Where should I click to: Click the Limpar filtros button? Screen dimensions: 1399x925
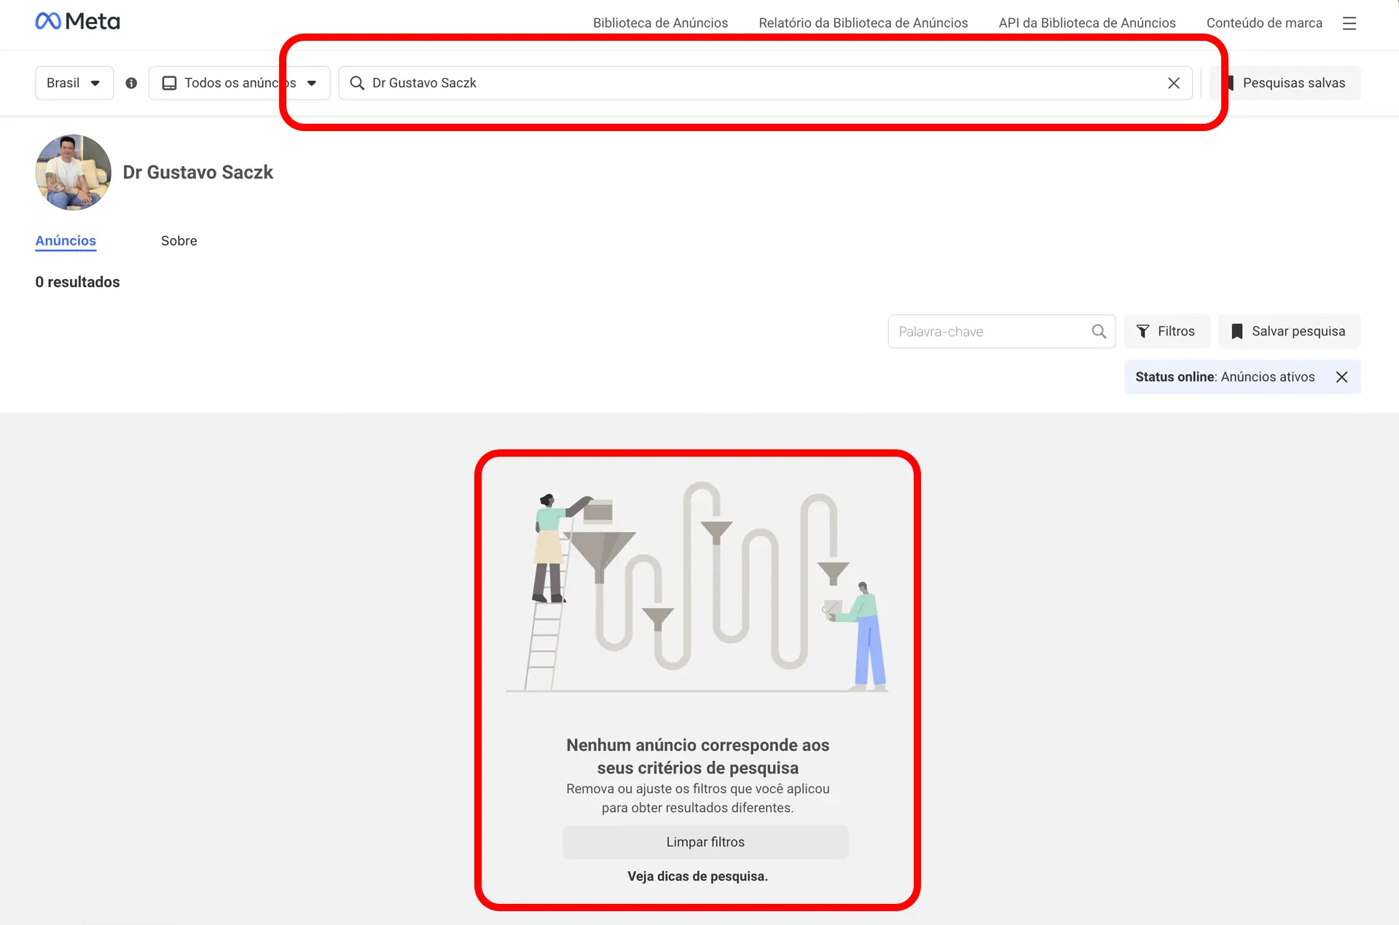coord(705,842)
